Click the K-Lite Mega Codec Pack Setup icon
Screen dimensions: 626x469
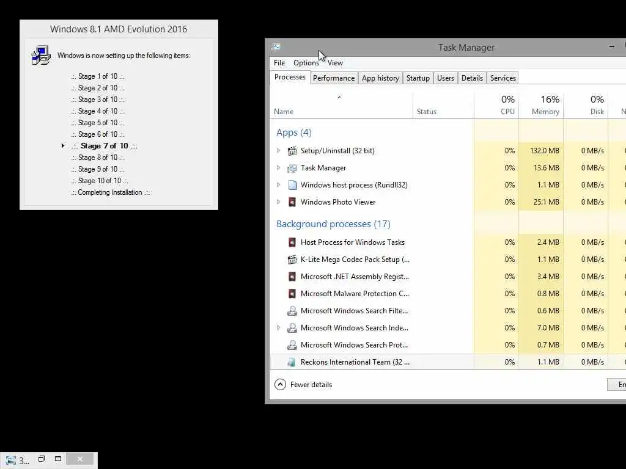[292, 260]
